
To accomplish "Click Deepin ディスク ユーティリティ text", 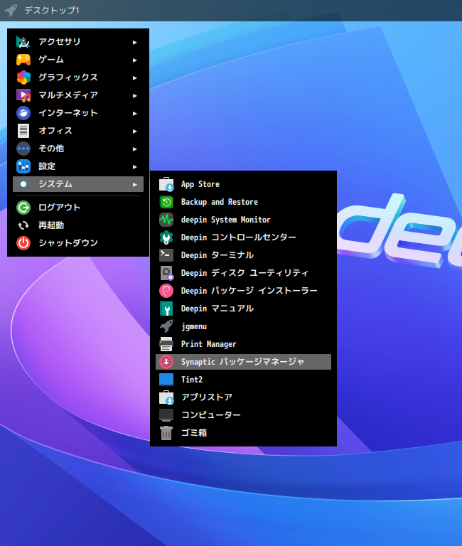I will pos(245,273).
